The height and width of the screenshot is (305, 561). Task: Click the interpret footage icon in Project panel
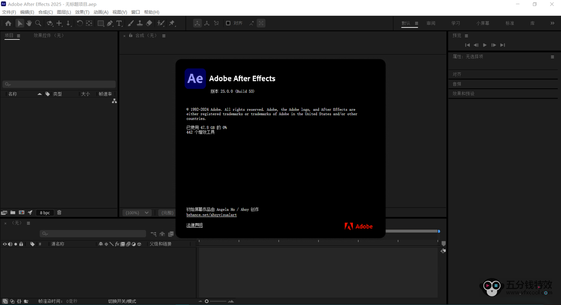pos(4,212)
